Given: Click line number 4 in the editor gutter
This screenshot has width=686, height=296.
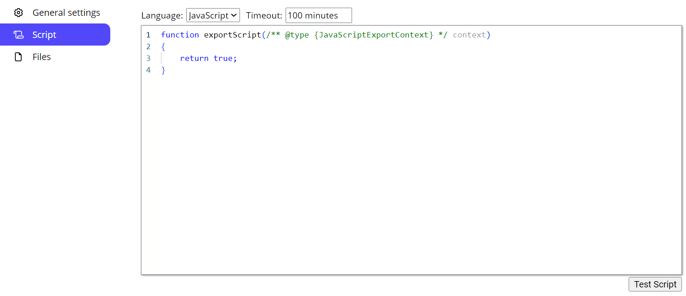Looking at the screenshot, I should point(148,70).
